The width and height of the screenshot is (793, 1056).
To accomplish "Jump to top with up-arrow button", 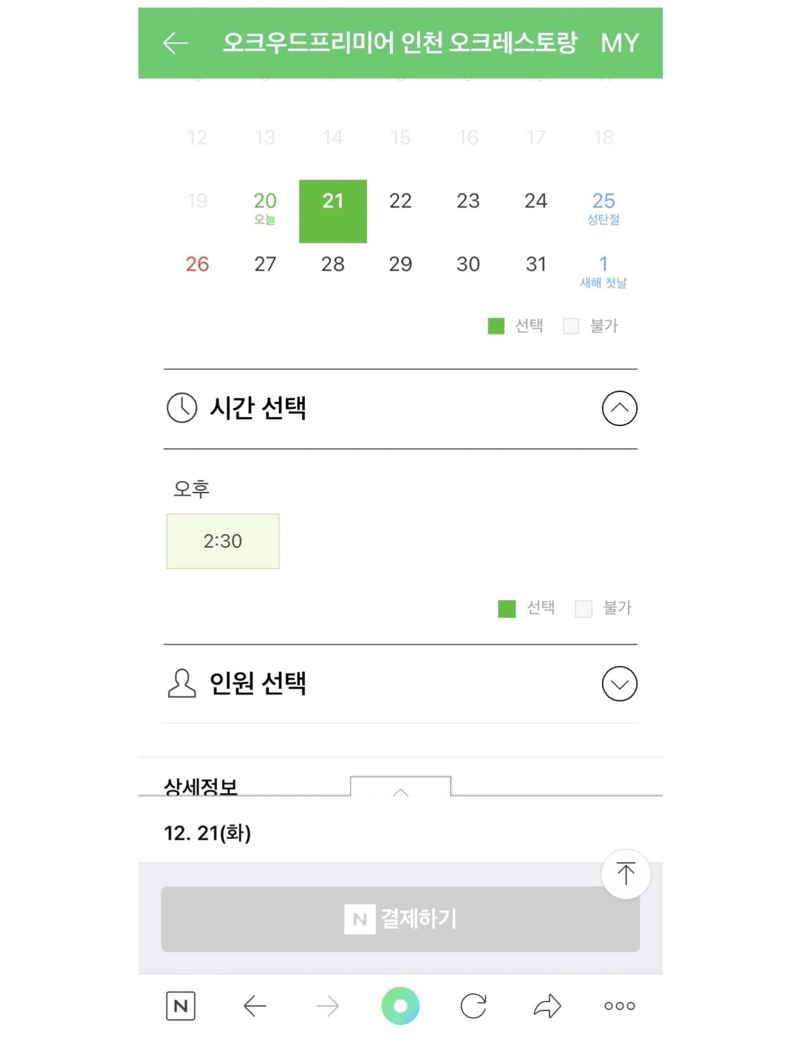I will coord(625,873).
